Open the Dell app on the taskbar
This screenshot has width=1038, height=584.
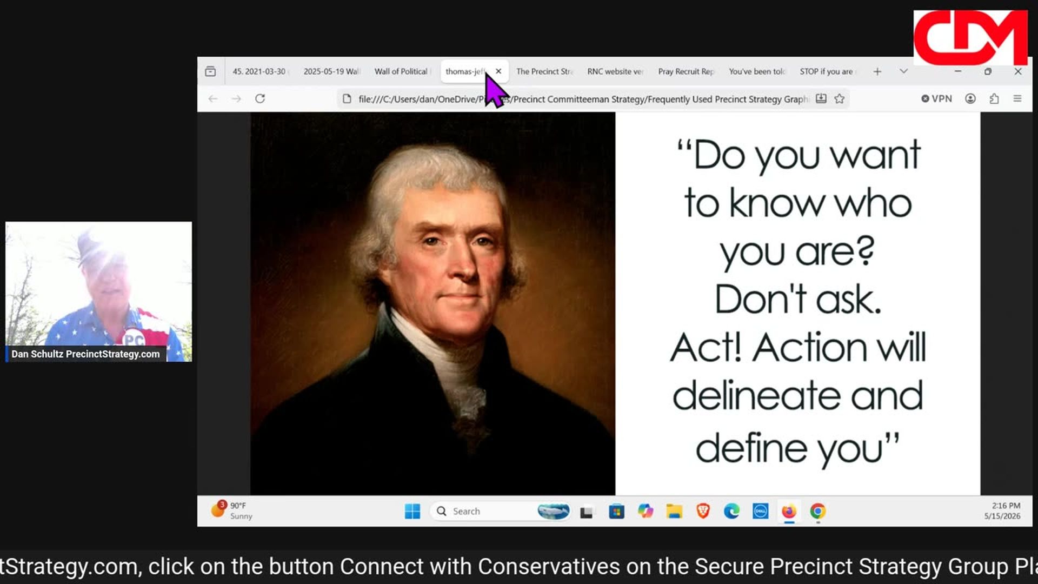click(760, 512)
